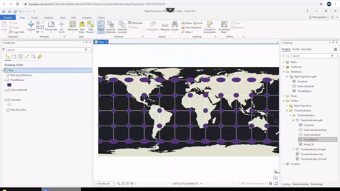Open the Basemap gallery
340x191 pixels.
[x=73, y=27]
